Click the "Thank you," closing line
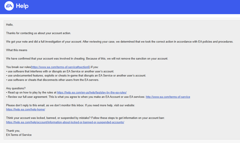This screenshot has width=240, height=143. [x=13, y=131]
